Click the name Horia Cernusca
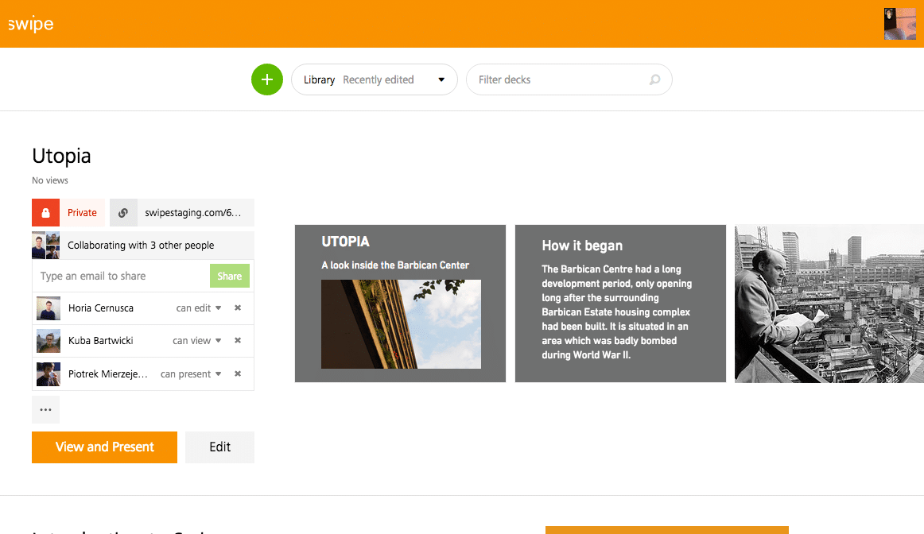 (x=101, y=308)
